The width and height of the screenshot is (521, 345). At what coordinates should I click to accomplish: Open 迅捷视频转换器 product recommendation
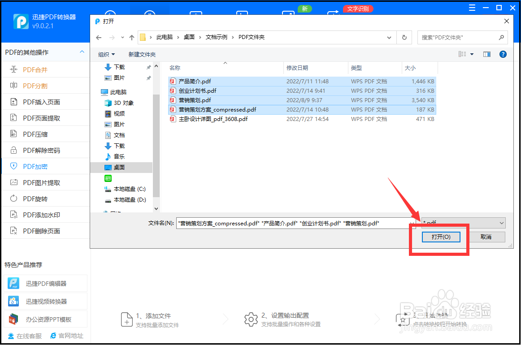pos(46,301)
